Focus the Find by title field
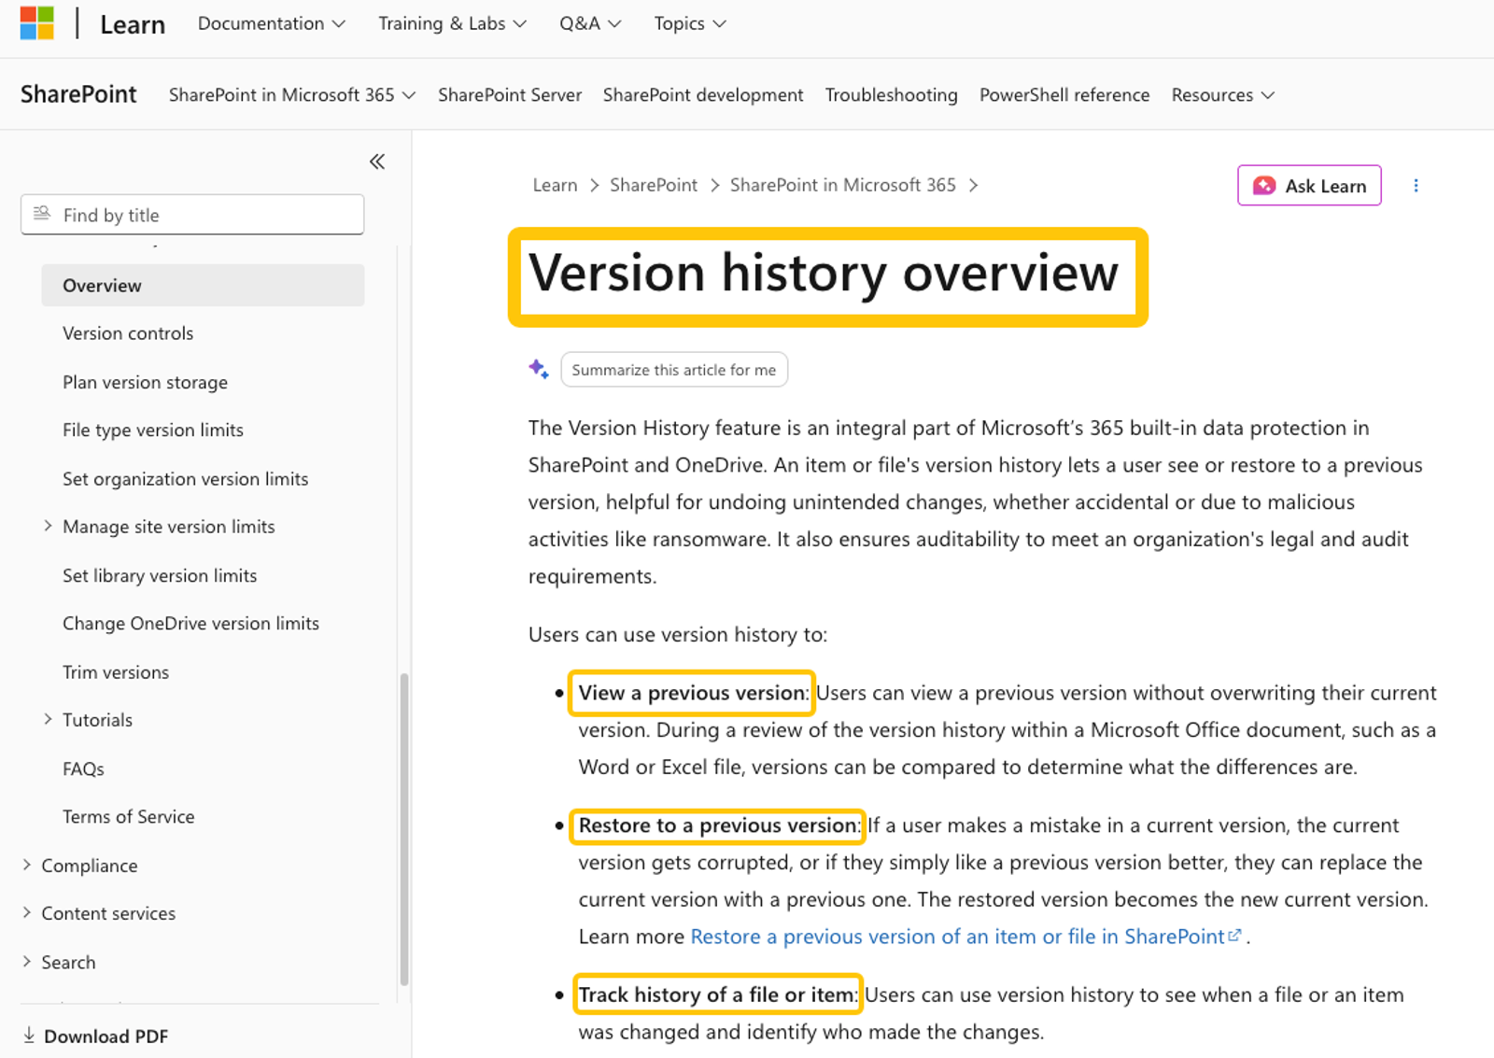1494x1058 pixels. tap(192, 214)
